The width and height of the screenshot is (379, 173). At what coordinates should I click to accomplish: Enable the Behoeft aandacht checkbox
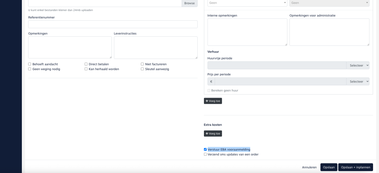30,64
